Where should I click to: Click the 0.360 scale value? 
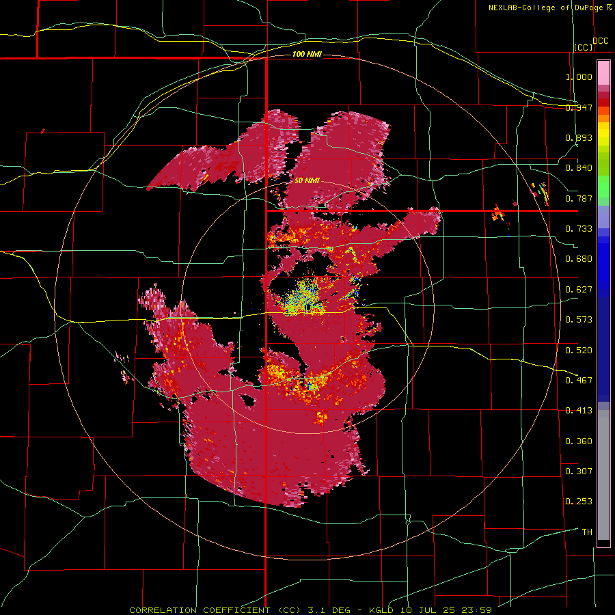pos(579,441)
